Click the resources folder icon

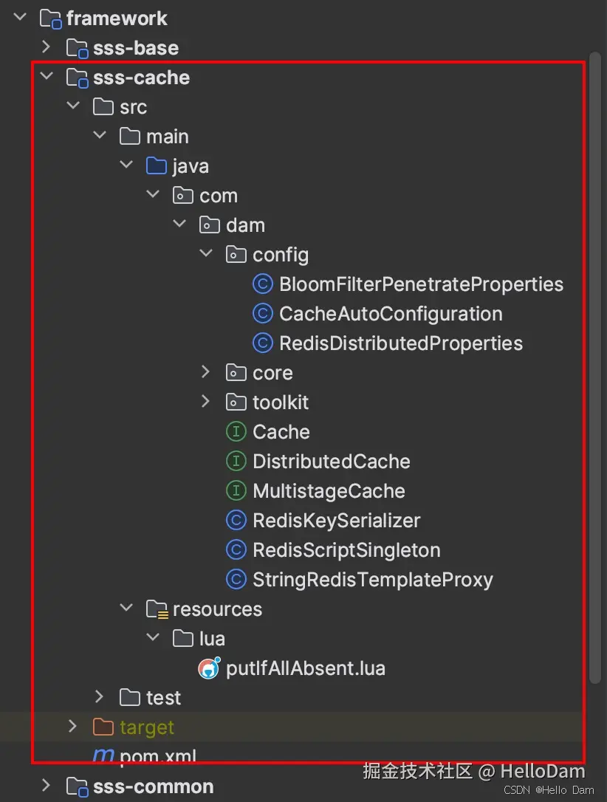pyautogui.click(x=157, y=609)
